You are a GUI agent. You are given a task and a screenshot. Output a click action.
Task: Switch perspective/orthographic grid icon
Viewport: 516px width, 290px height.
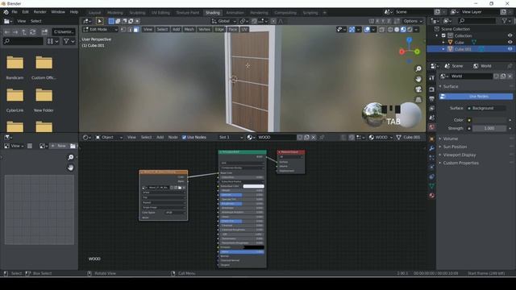click(418, 99)
